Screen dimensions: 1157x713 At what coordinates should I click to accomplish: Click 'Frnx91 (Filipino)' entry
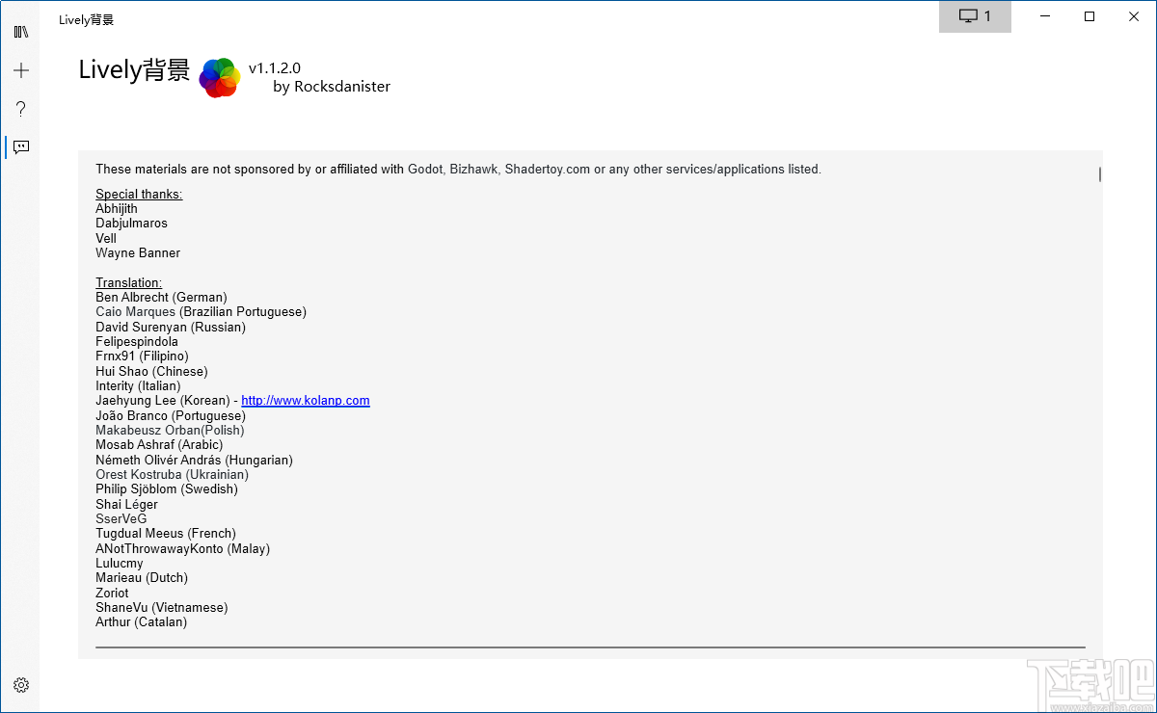(142, 356)
